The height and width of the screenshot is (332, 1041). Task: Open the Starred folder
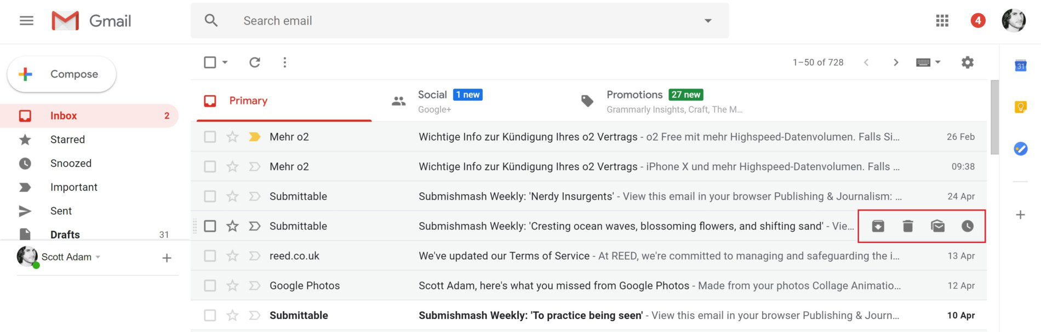pyautogui.click(x=67, y=139)
